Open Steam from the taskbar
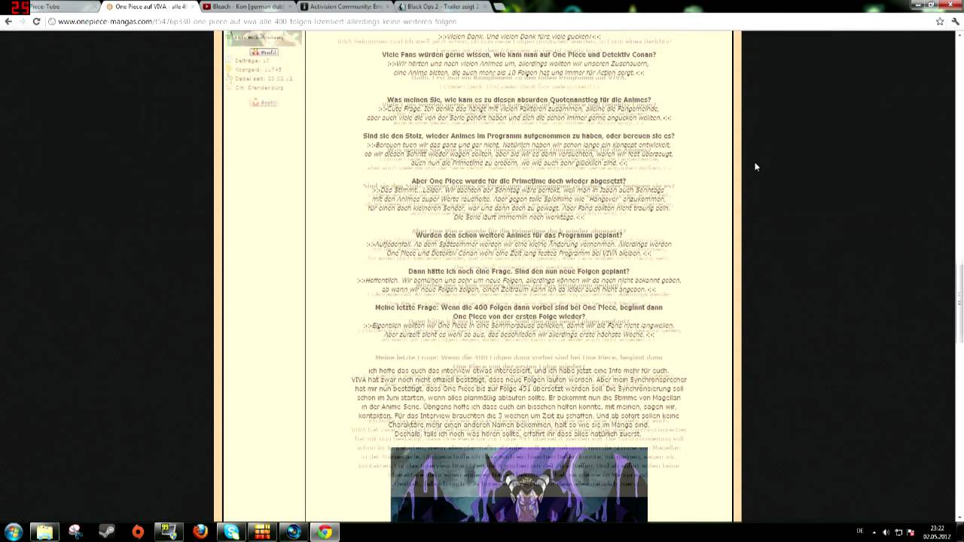Screen dimensions: 964x542 (x=106, y=532)
